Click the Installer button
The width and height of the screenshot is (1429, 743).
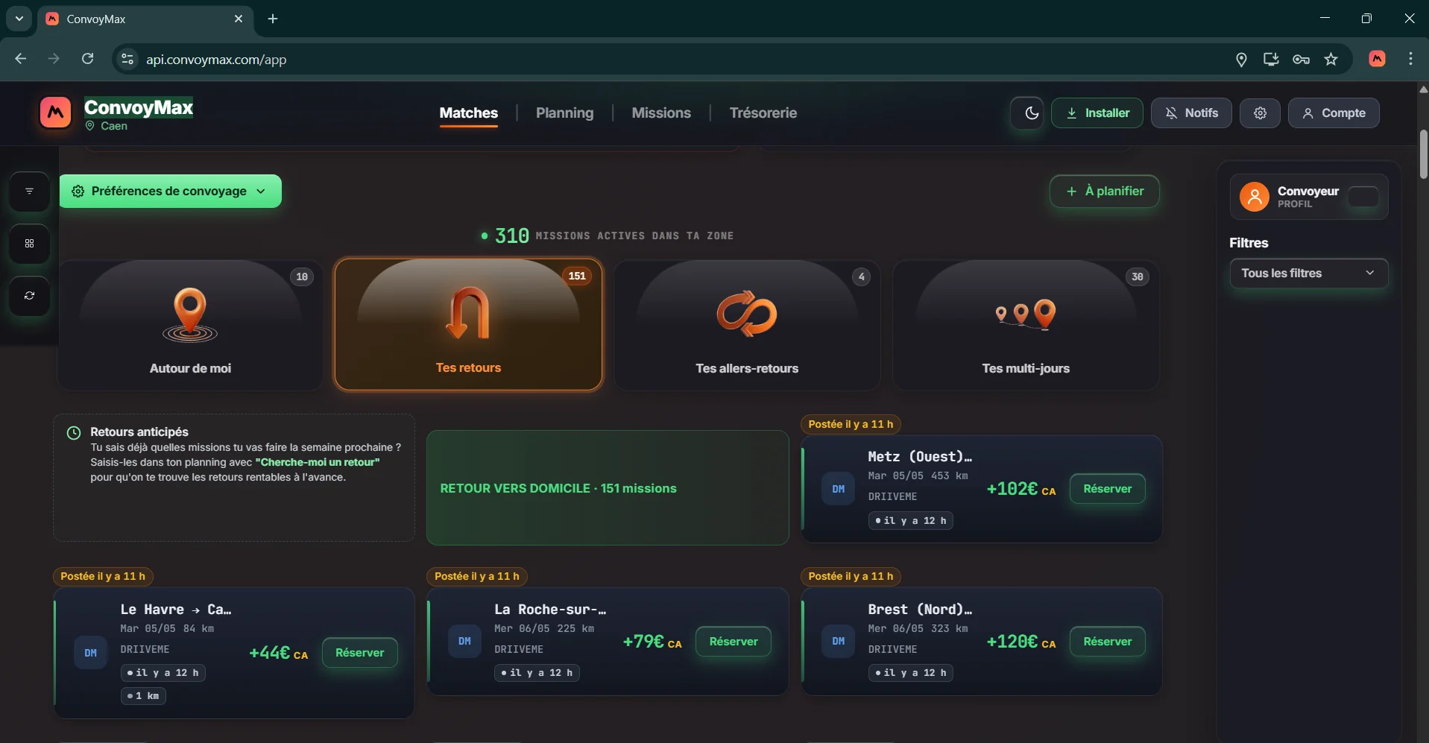tap(1097, 113)
